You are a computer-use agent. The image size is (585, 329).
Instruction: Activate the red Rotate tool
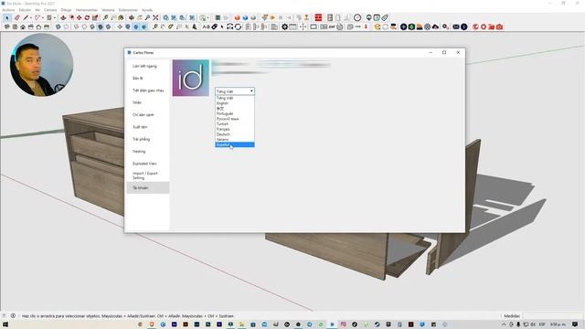pos(87,17)
